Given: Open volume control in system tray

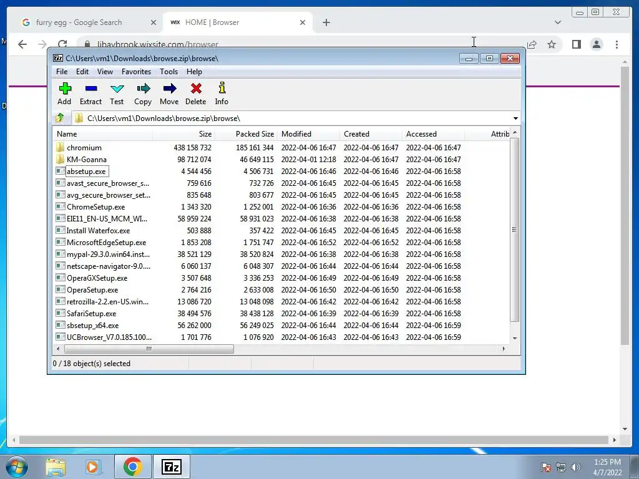Looking at the screenshot, I should point(576,467).
